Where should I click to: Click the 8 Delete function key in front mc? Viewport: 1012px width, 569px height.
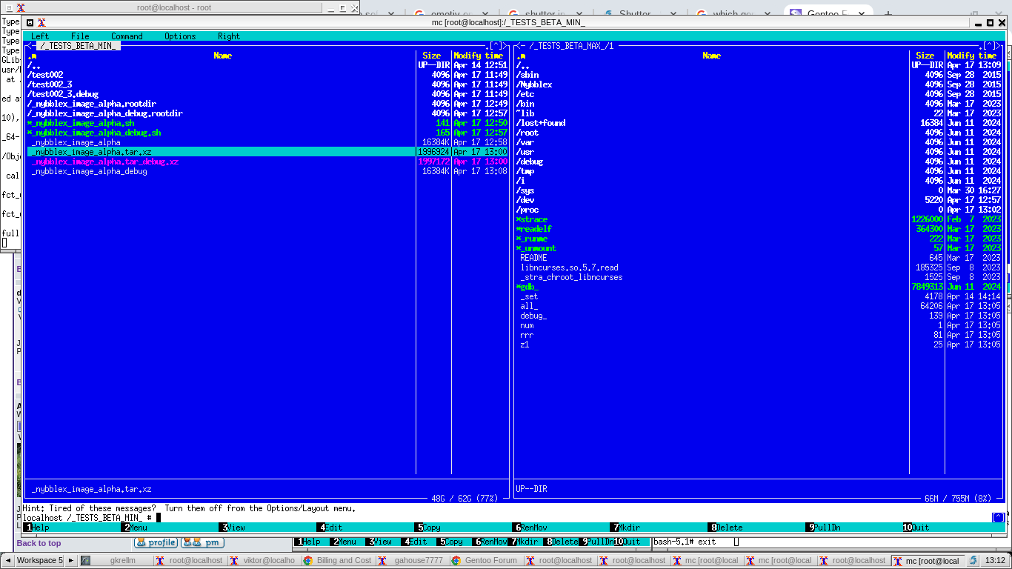click(x=726, y=528)
